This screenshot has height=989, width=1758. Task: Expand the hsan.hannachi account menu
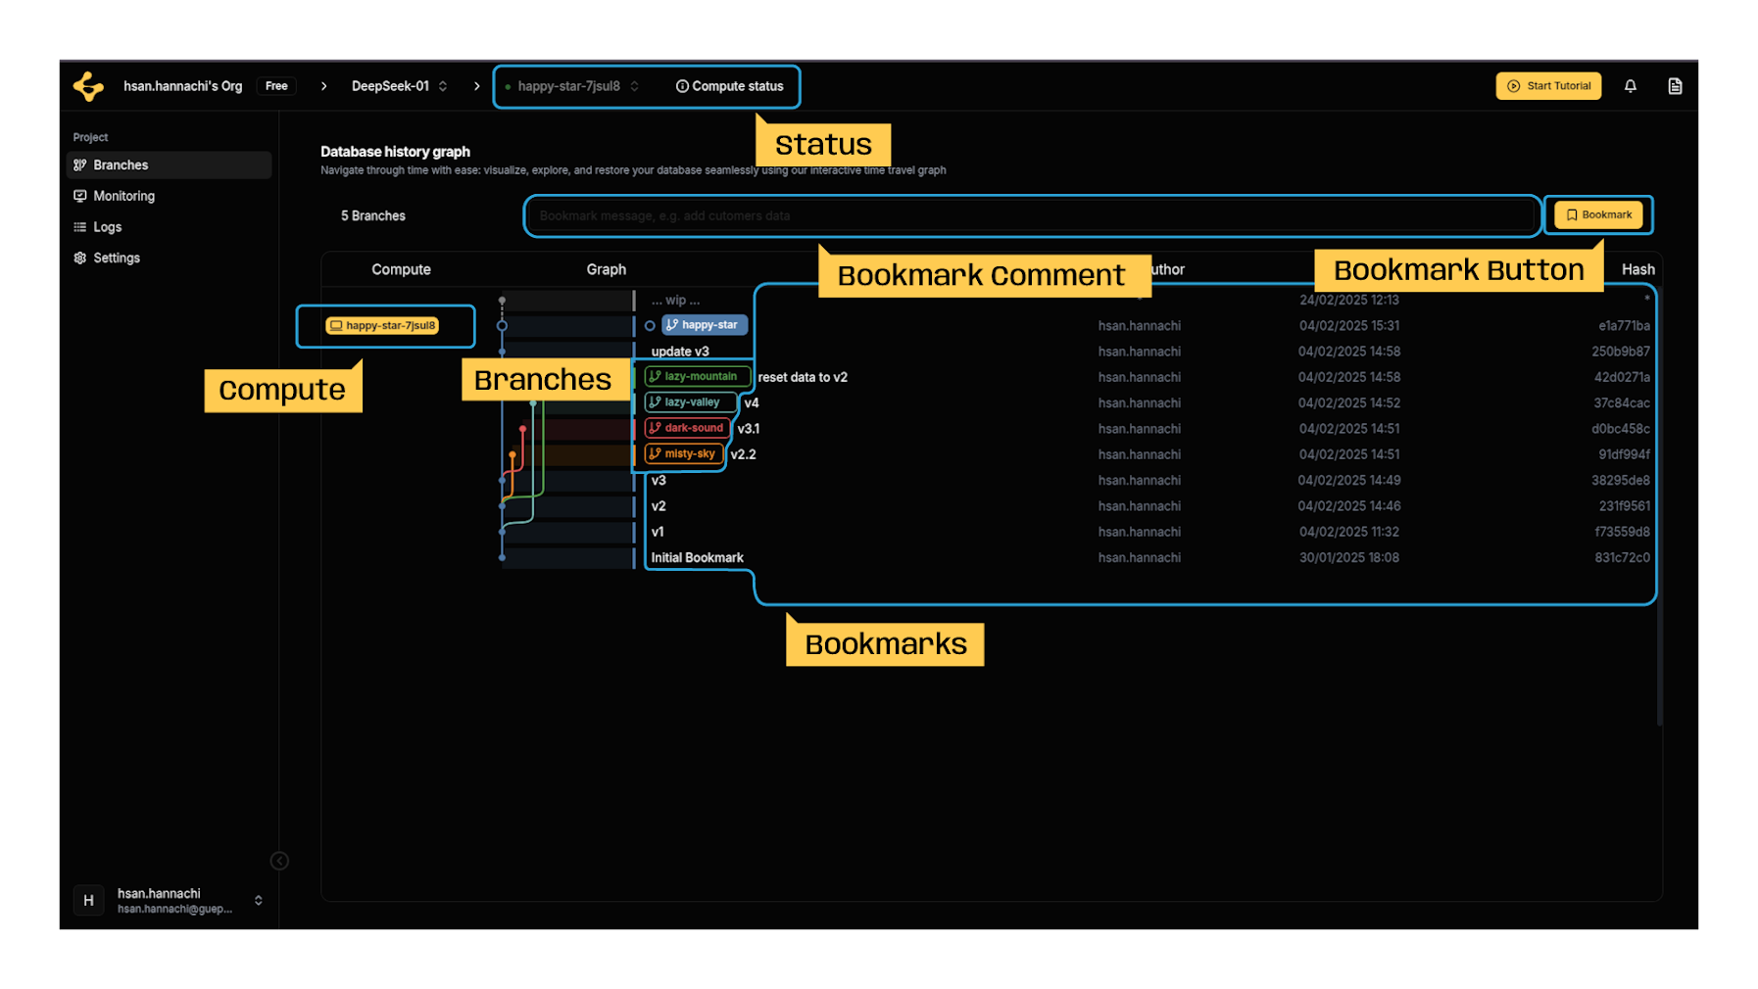click(259, 900)
